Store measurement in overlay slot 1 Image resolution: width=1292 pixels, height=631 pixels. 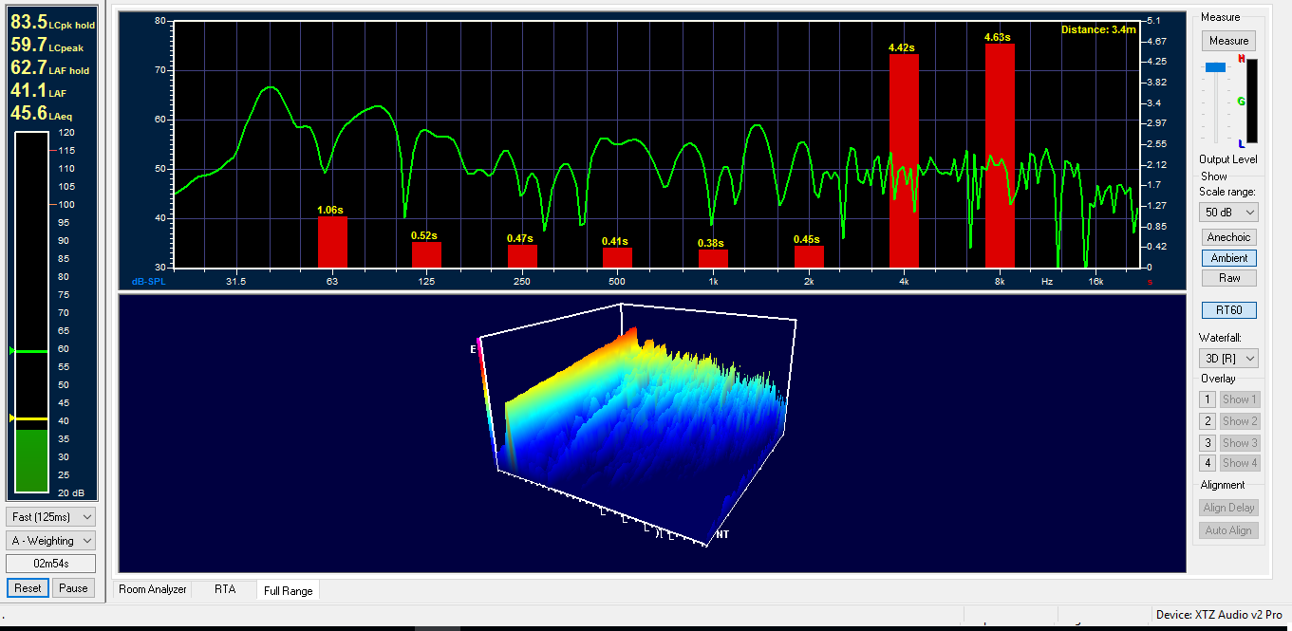[x=1208, y=399]
